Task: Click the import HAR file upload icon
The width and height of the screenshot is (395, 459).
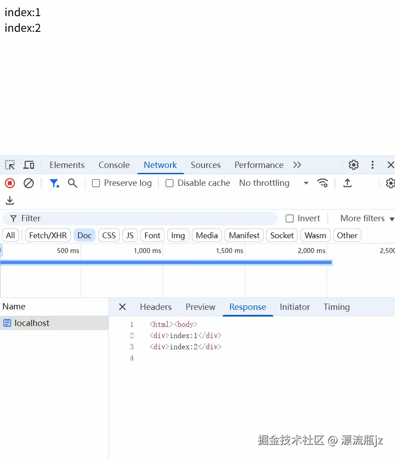Action: pyautogui.click(x=347, y=183)
